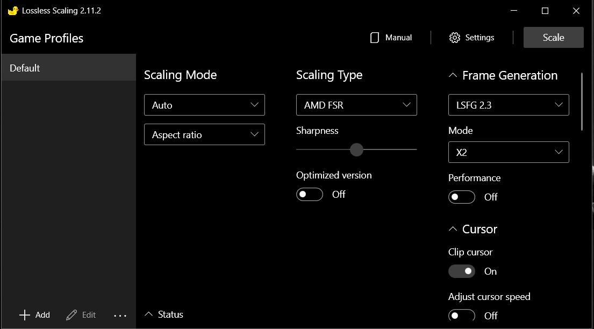Click the Lossless Scaling duck app icon
The height and width of the screenshot is (329, 594).
coord(13,11)
